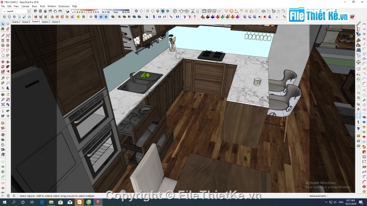Screen dimensions: 367x206
Task: Toggle Show/Hide Shadows button
Action: coord(68,11)
